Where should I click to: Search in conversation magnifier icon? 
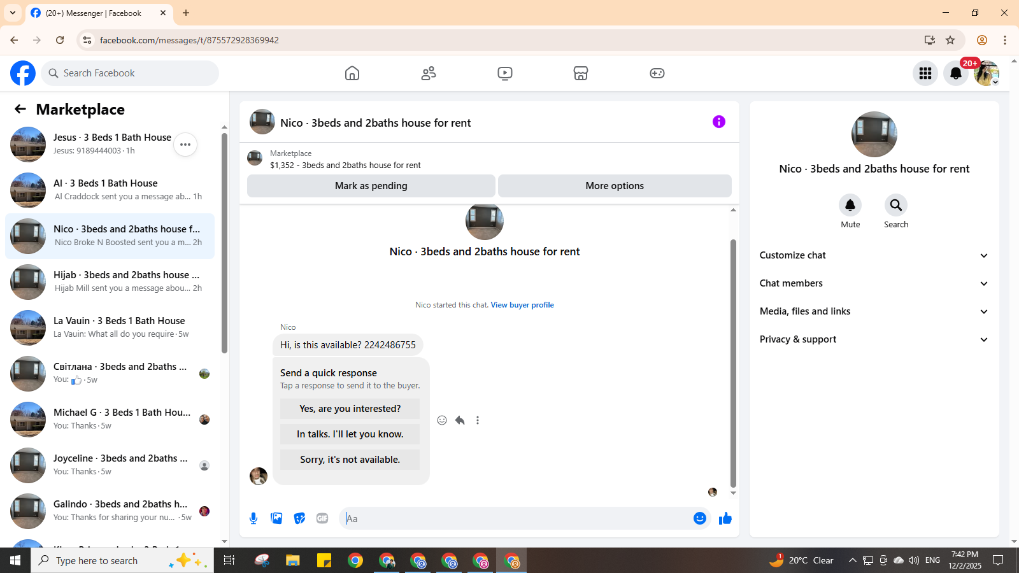[x=896, y=205]
